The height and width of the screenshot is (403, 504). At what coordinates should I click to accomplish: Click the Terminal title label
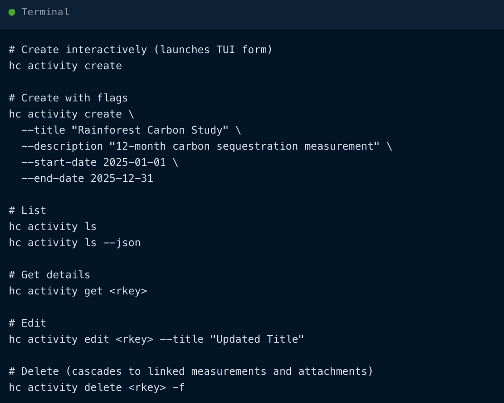click(45, 12)
